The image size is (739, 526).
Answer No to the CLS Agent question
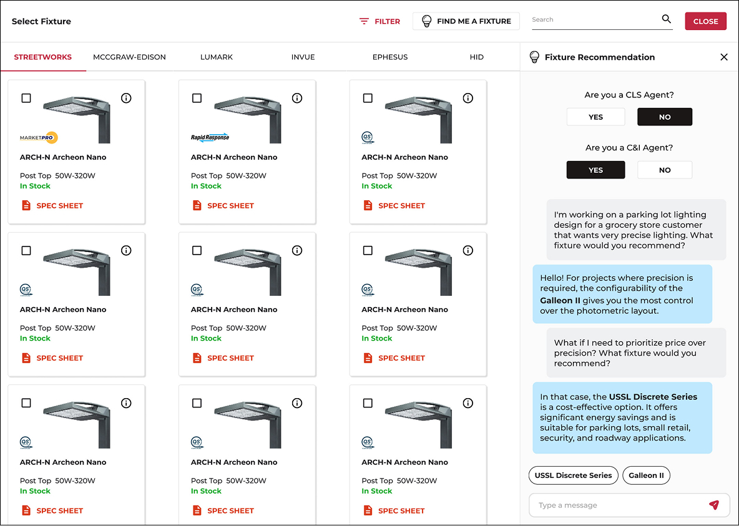pyautogui.click(x=665, y=117)
